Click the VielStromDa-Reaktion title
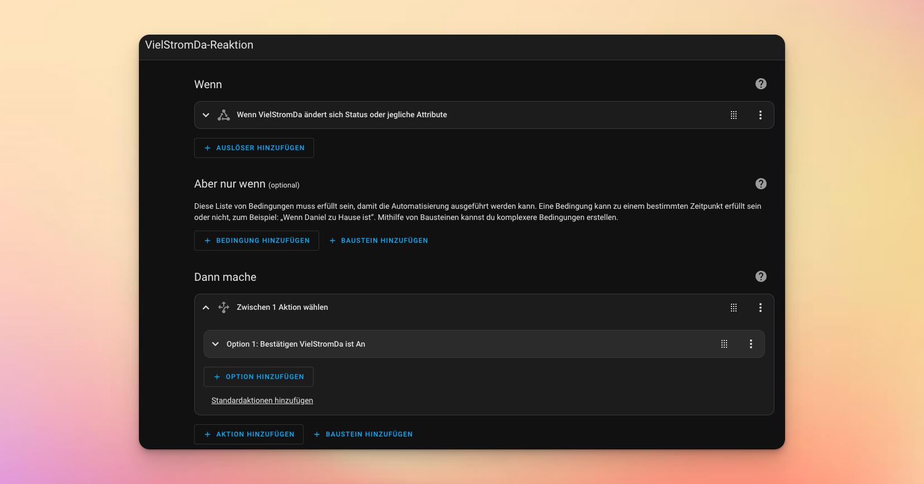924x484 pixels. point(199,45)
